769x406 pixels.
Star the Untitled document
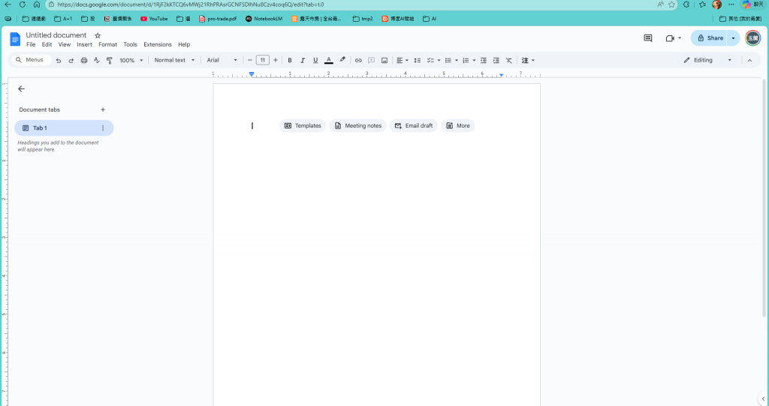98,35
